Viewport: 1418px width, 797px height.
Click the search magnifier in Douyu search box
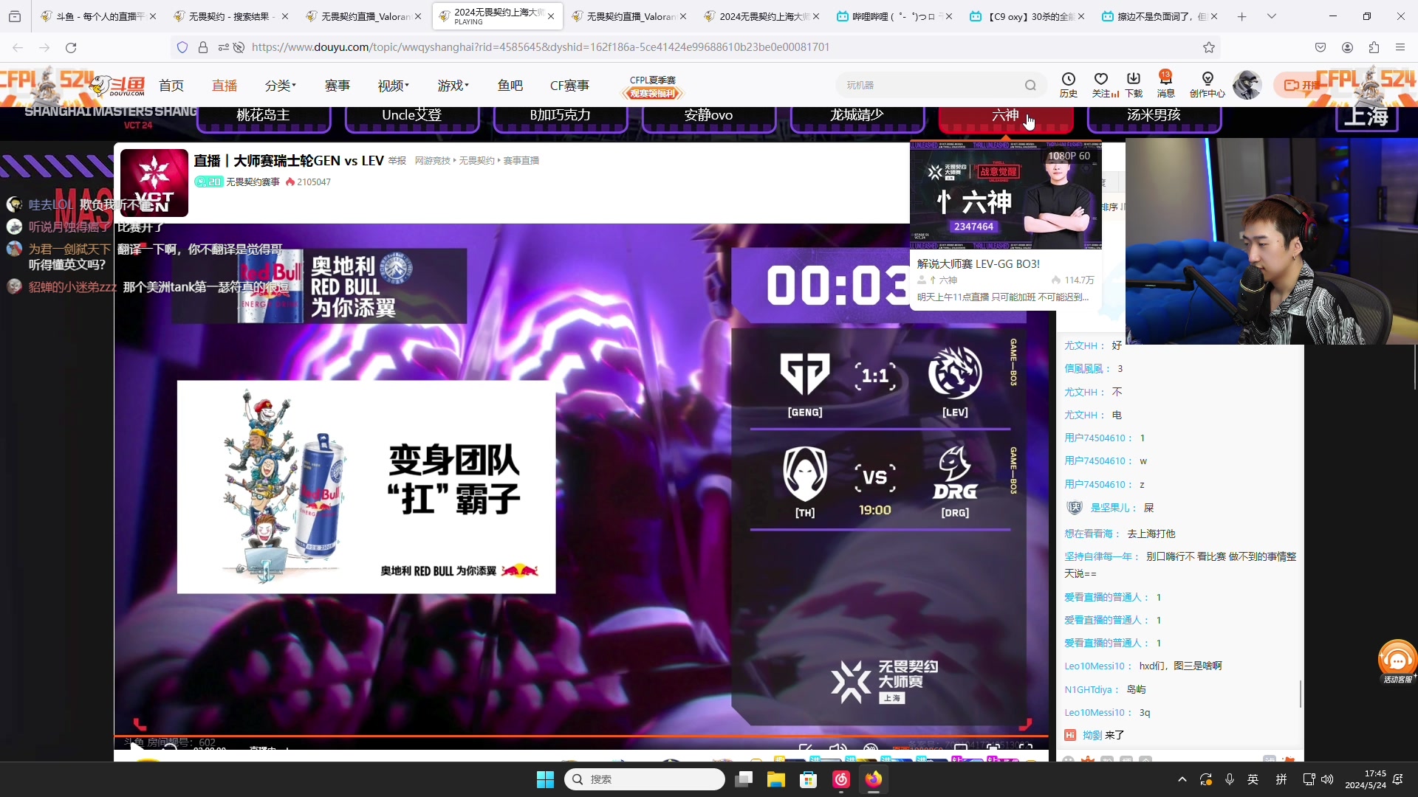[1030, 86]
